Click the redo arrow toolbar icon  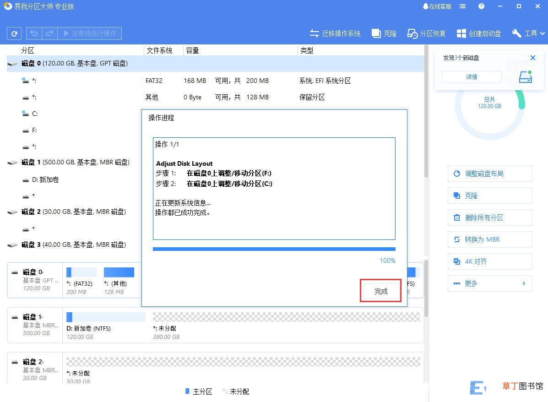pyautogui.click(x=49, y=33)
